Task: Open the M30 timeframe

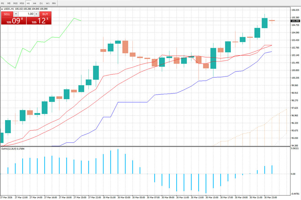Action: coord(22,3)
